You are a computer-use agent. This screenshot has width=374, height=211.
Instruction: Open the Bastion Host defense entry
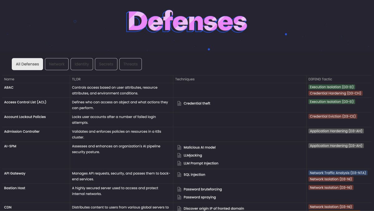[x=15, y=188]
